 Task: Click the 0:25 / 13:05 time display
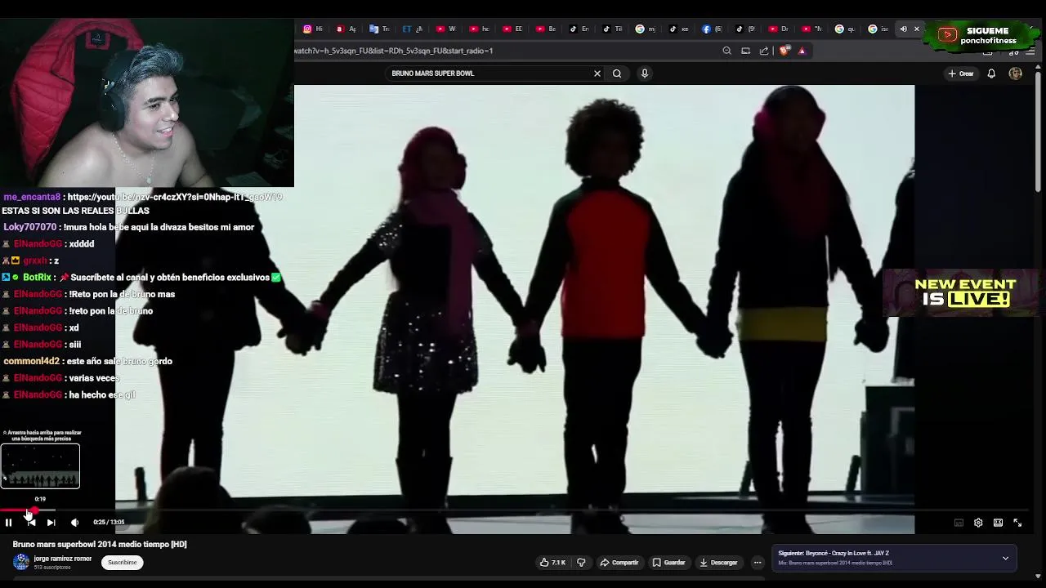tap(109, 523)
